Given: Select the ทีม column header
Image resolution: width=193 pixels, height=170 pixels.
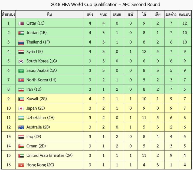Looking at the screenshot, I should 49,15.
